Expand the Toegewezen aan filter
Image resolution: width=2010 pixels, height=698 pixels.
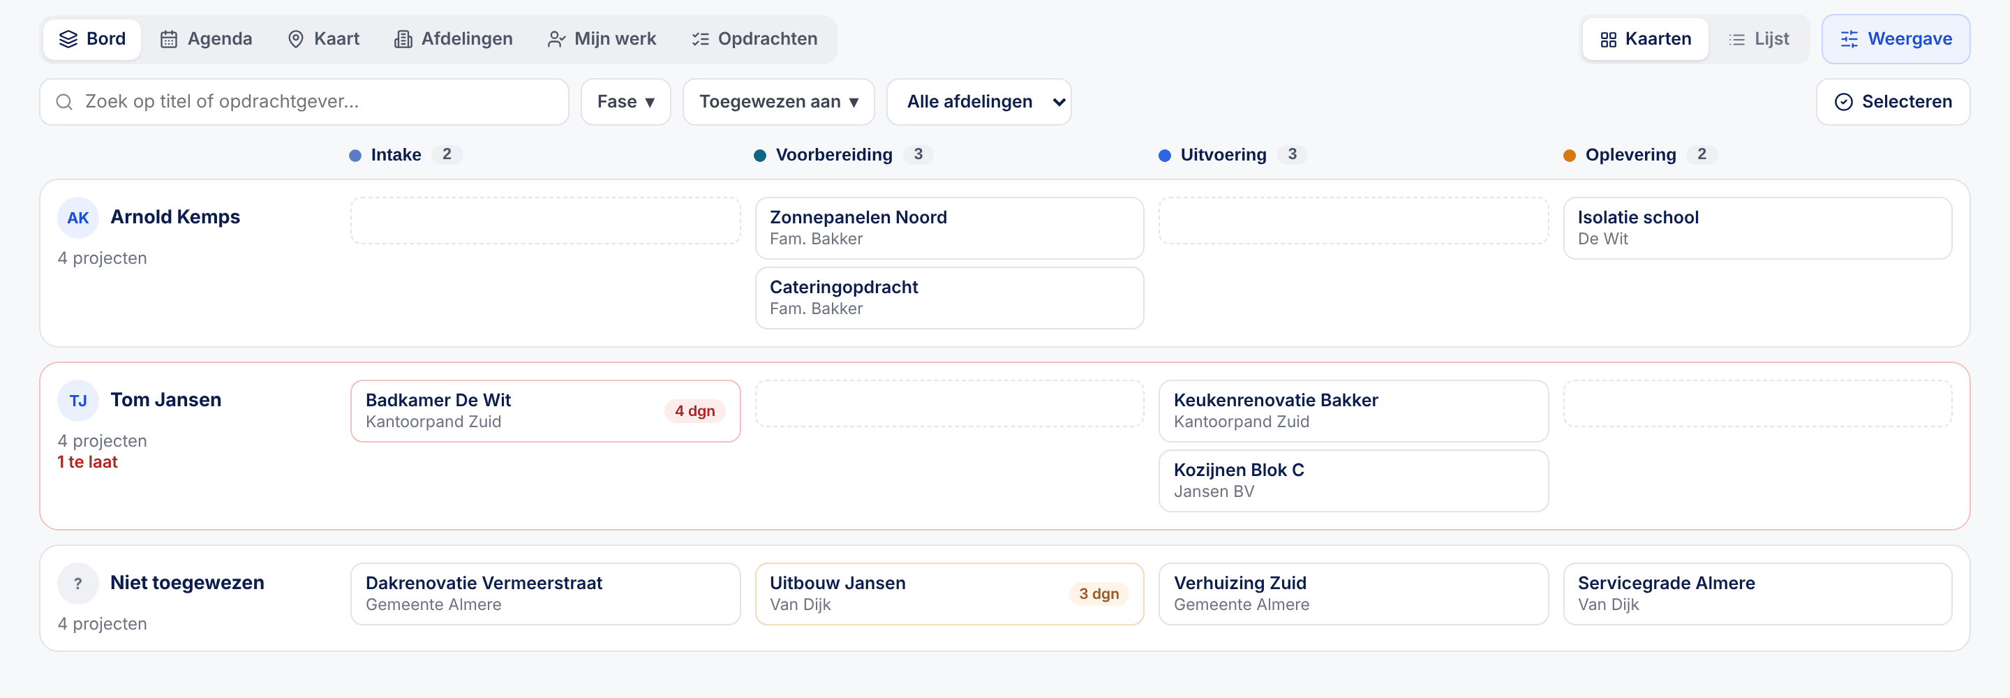pyautogui.click(x=779, y=101)
